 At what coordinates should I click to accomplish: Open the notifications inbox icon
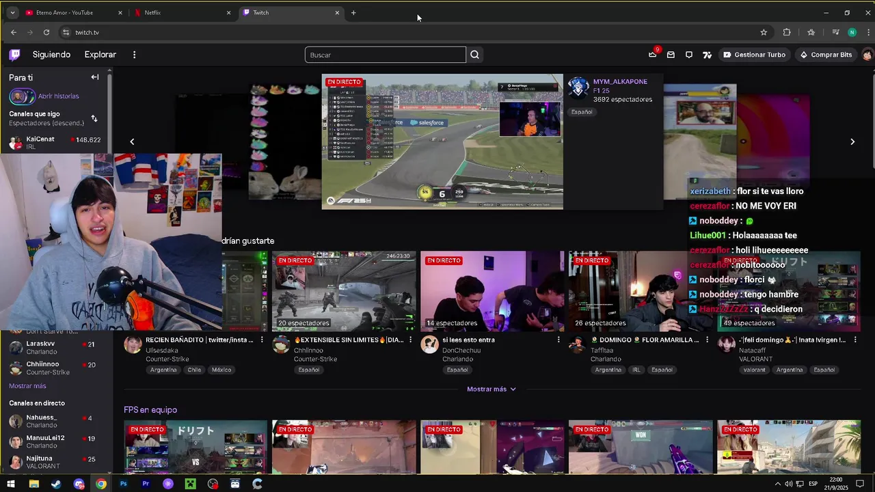click(x=671, y=55)
